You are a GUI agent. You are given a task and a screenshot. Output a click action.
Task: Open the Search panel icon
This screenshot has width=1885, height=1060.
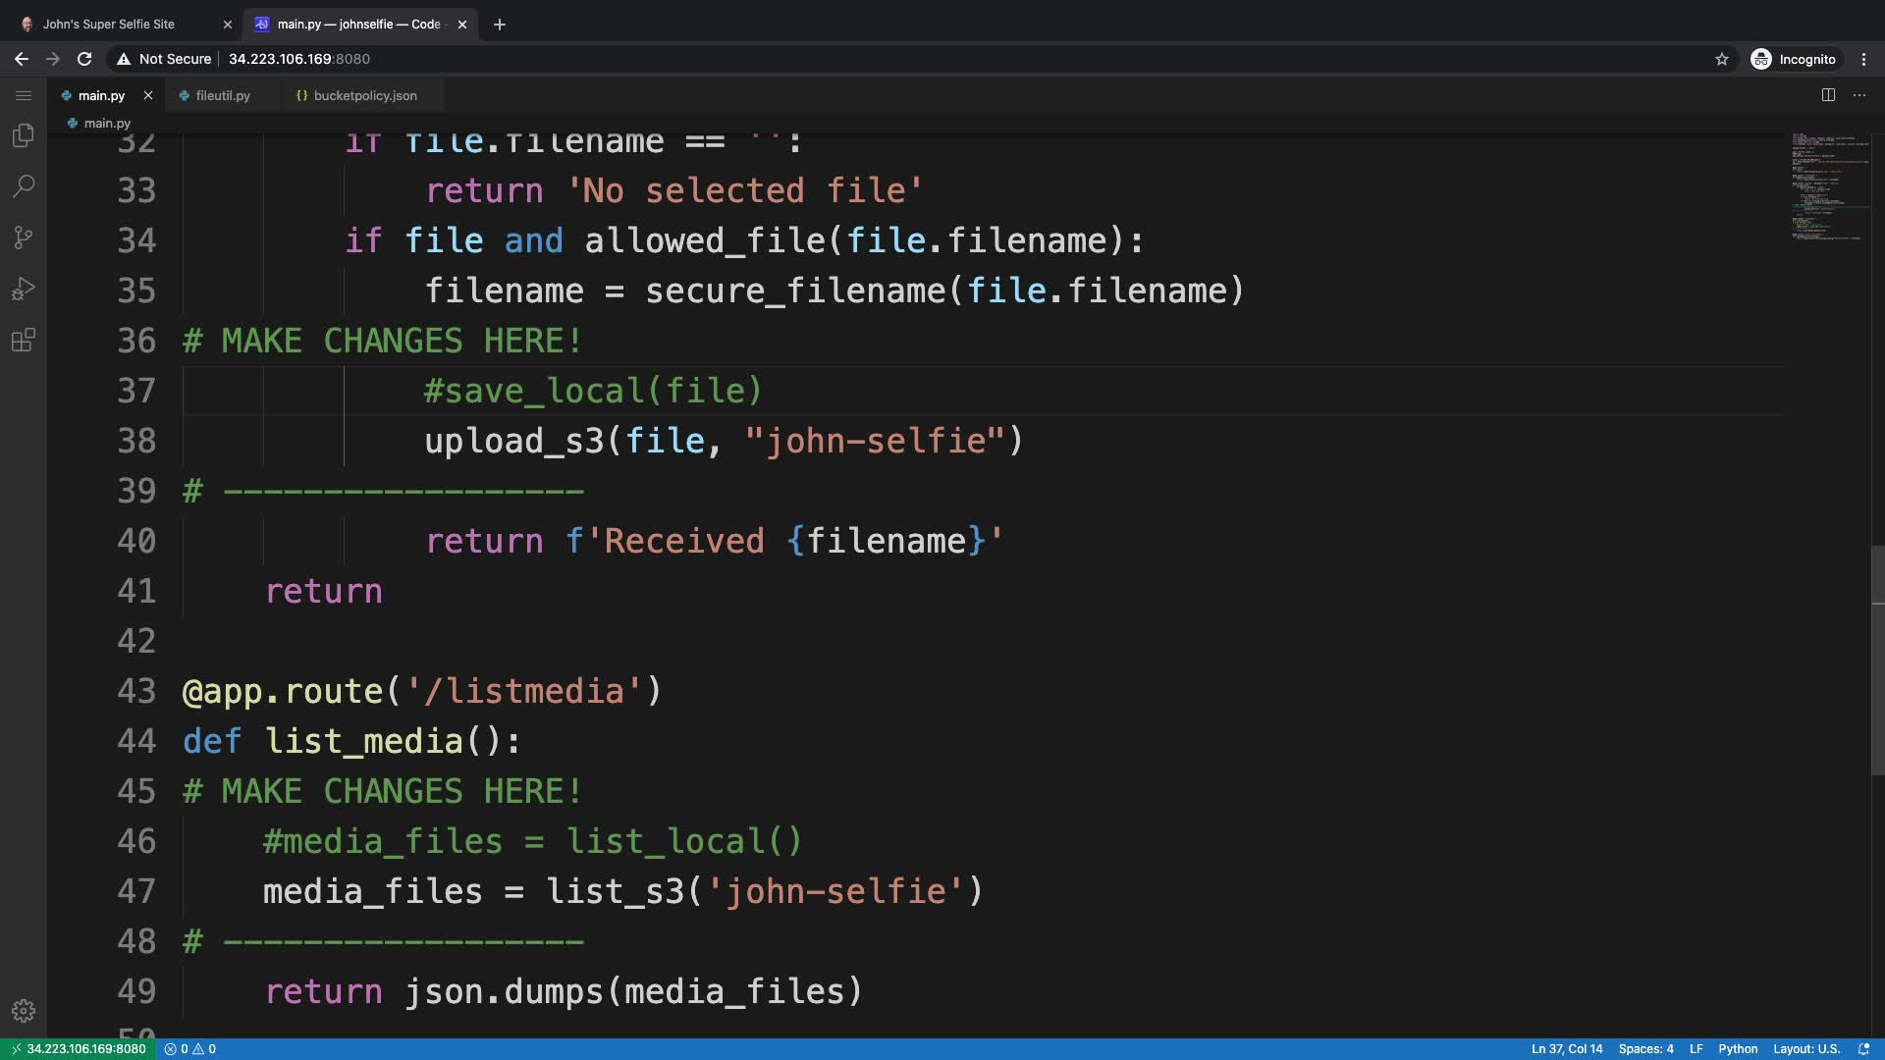[24, 186]
